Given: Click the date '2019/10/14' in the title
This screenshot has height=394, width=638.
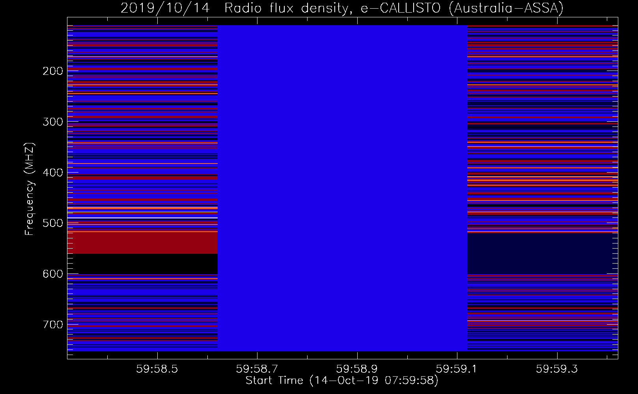Looking at the screenshot, I should (165, 8).
